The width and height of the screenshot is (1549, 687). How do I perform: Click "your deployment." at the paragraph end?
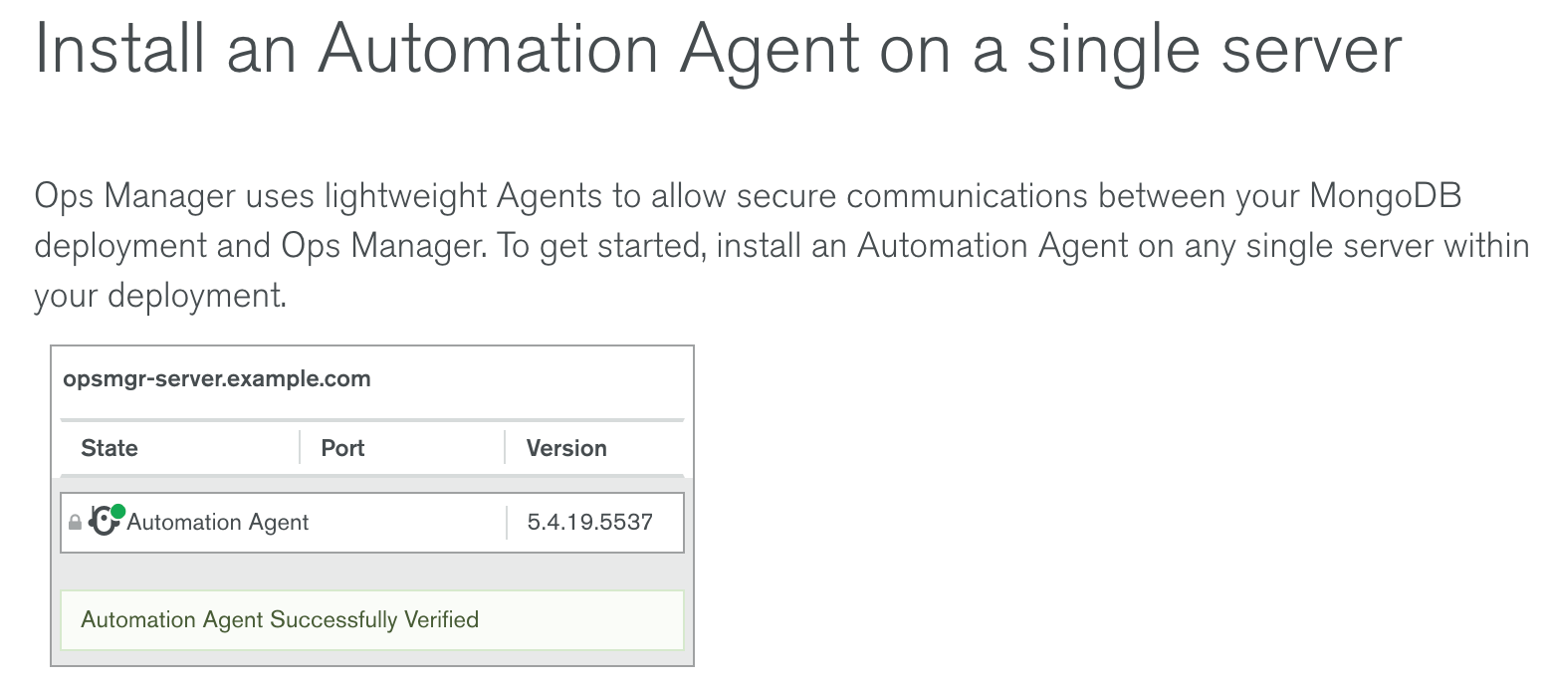pos(159,297)
